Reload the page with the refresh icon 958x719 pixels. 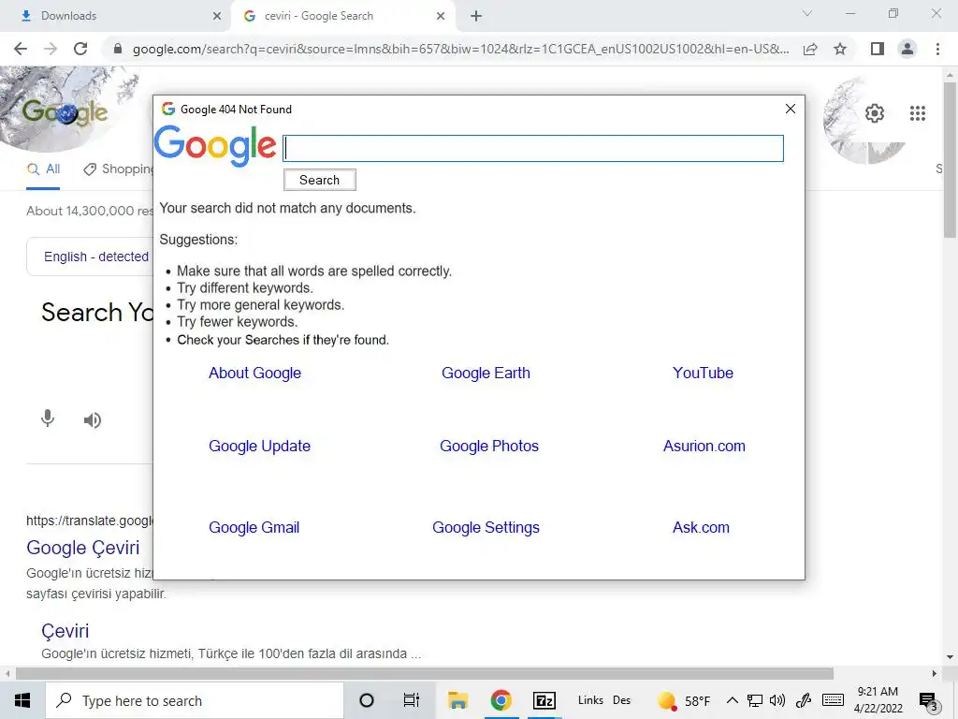tap(80, 49)
